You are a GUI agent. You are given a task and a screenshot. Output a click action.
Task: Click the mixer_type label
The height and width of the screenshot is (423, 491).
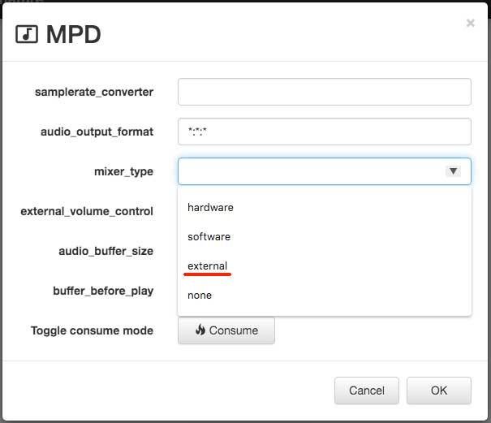[x=123, y=171]
